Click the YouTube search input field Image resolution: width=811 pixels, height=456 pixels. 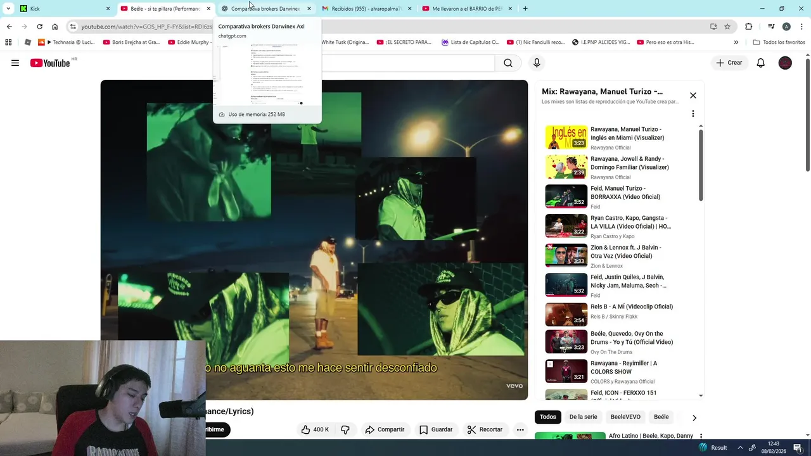tap(408, 63)
